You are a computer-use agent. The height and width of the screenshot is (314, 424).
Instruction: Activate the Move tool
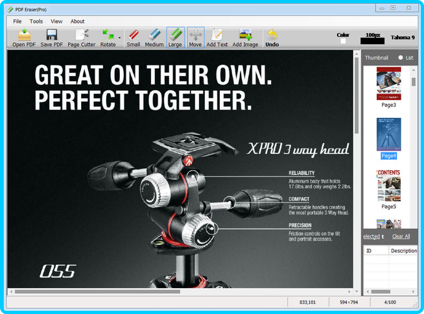[195, 38]
